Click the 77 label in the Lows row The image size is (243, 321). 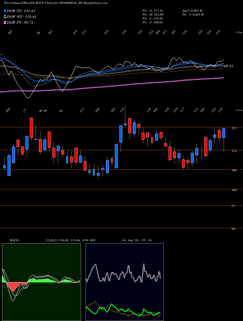25,111
